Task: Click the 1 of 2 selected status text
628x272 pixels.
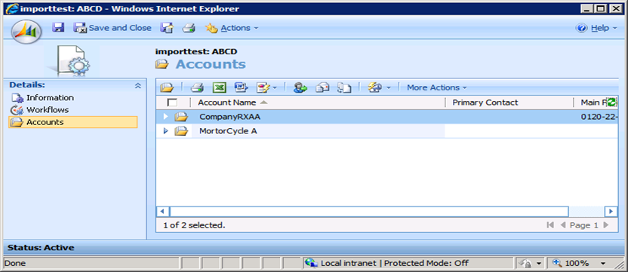Action: click(x=194, y=225)
